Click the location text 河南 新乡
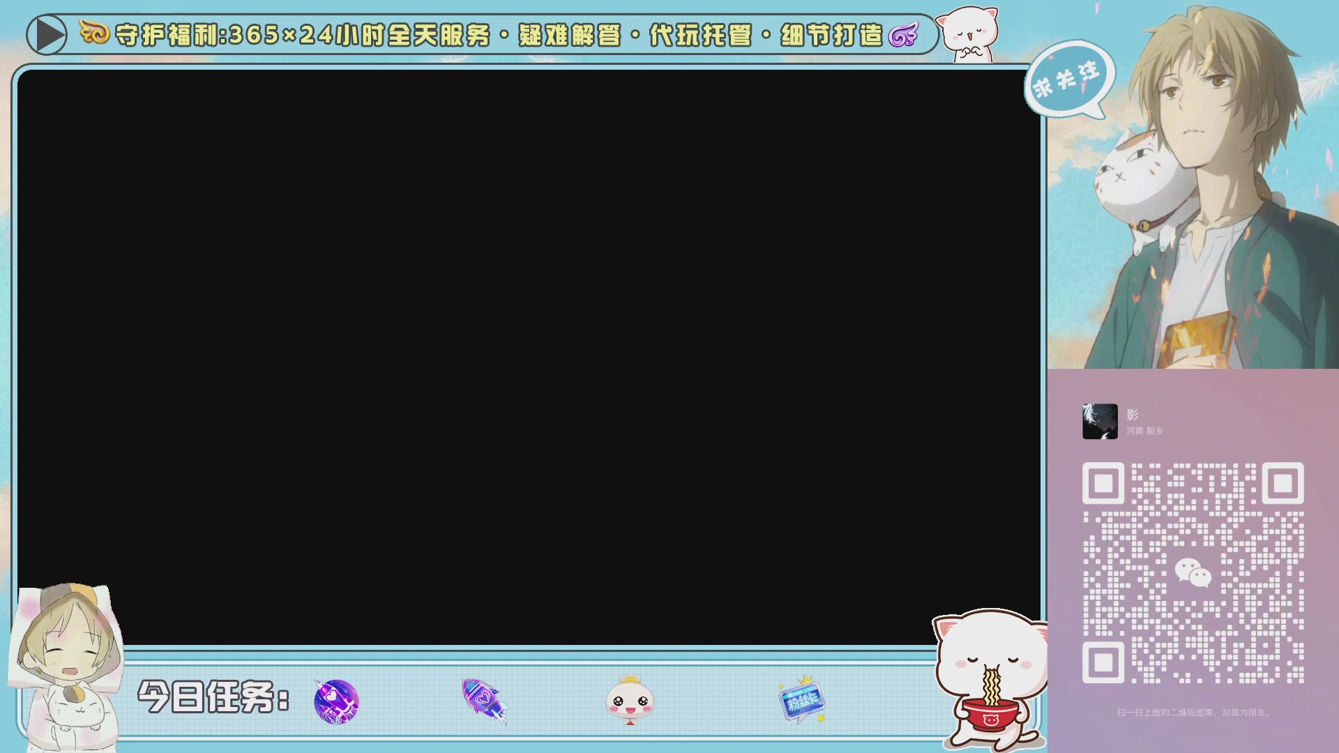Viewport: 1339px width, 753px height. tap(1144, 431)
